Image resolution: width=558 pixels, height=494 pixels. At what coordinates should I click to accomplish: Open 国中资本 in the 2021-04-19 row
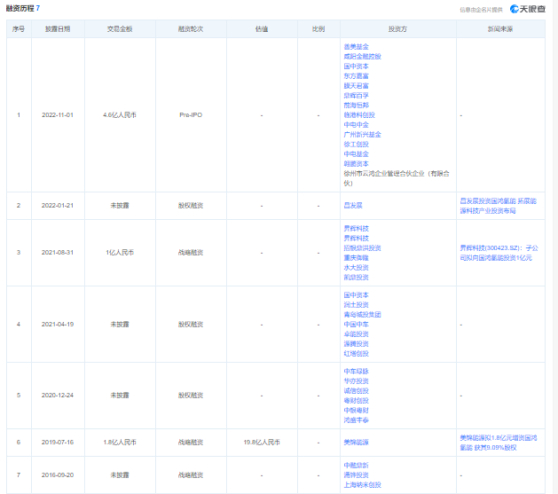(356, 294)
